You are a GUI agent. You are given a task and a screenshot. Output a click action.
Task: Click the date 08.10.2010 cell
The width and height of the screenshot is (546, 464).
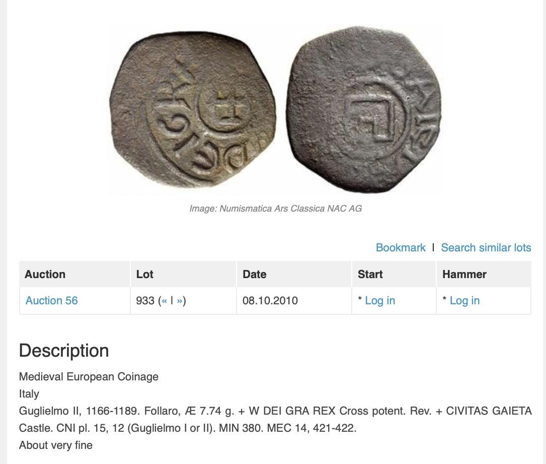pos(270,300)
